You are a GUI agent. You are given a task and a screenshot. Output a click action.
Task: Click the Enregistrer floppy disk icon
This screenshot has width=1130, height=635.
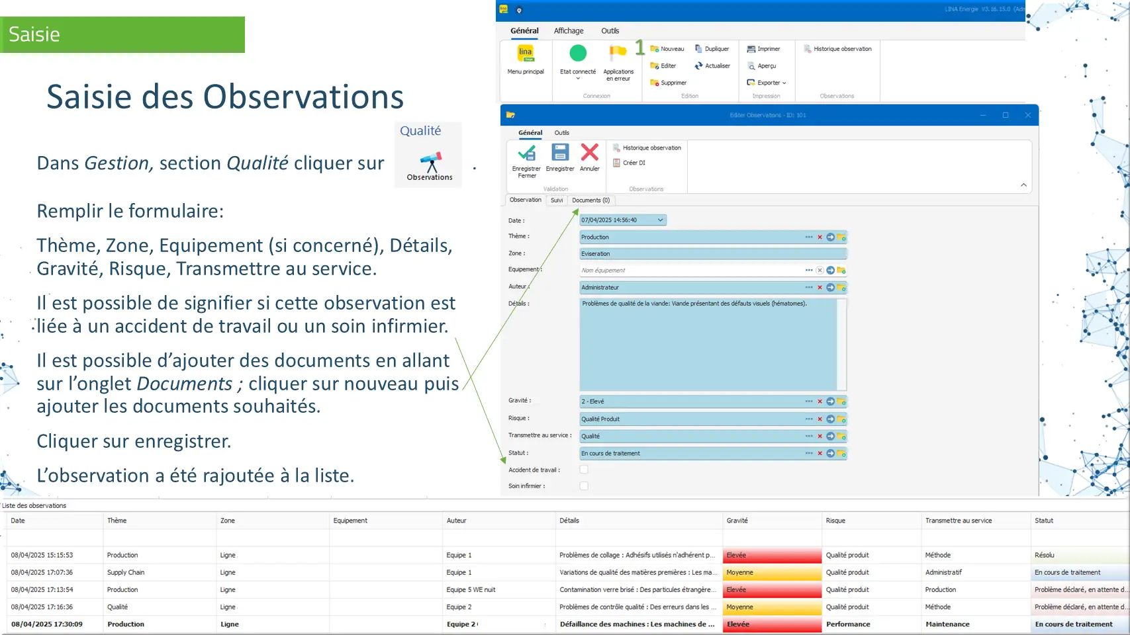point(560,153)
